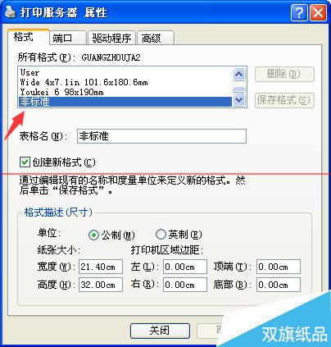Click the 宽度 width input field
The height and width of the screenshot is (347, 331).
point(101,267)
